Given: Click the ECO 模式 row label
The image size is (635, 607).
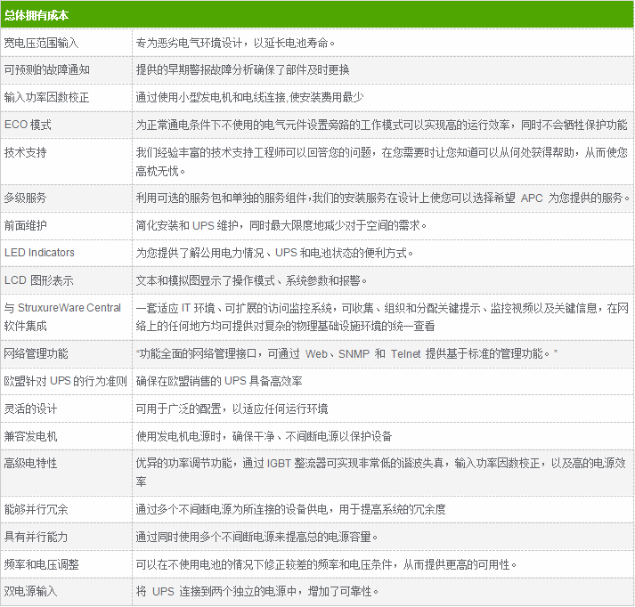Looking at the screenshot, I should [28, 125].
